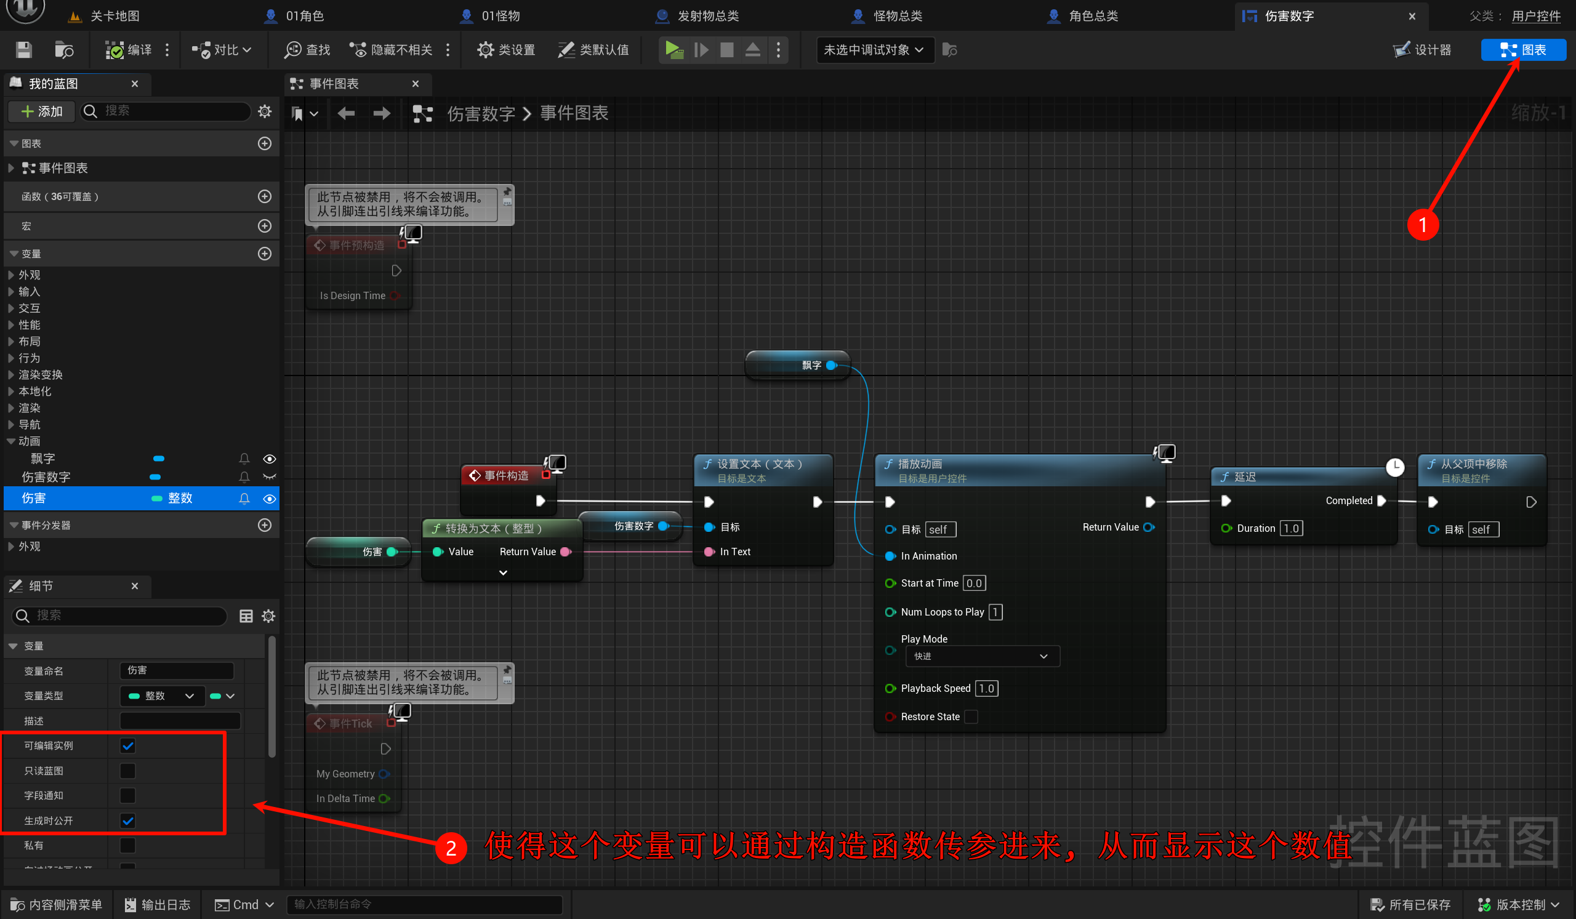Click the browse to asset icon
The width and height of the screenshot is (1576, 919).
[x=64, y=50]
